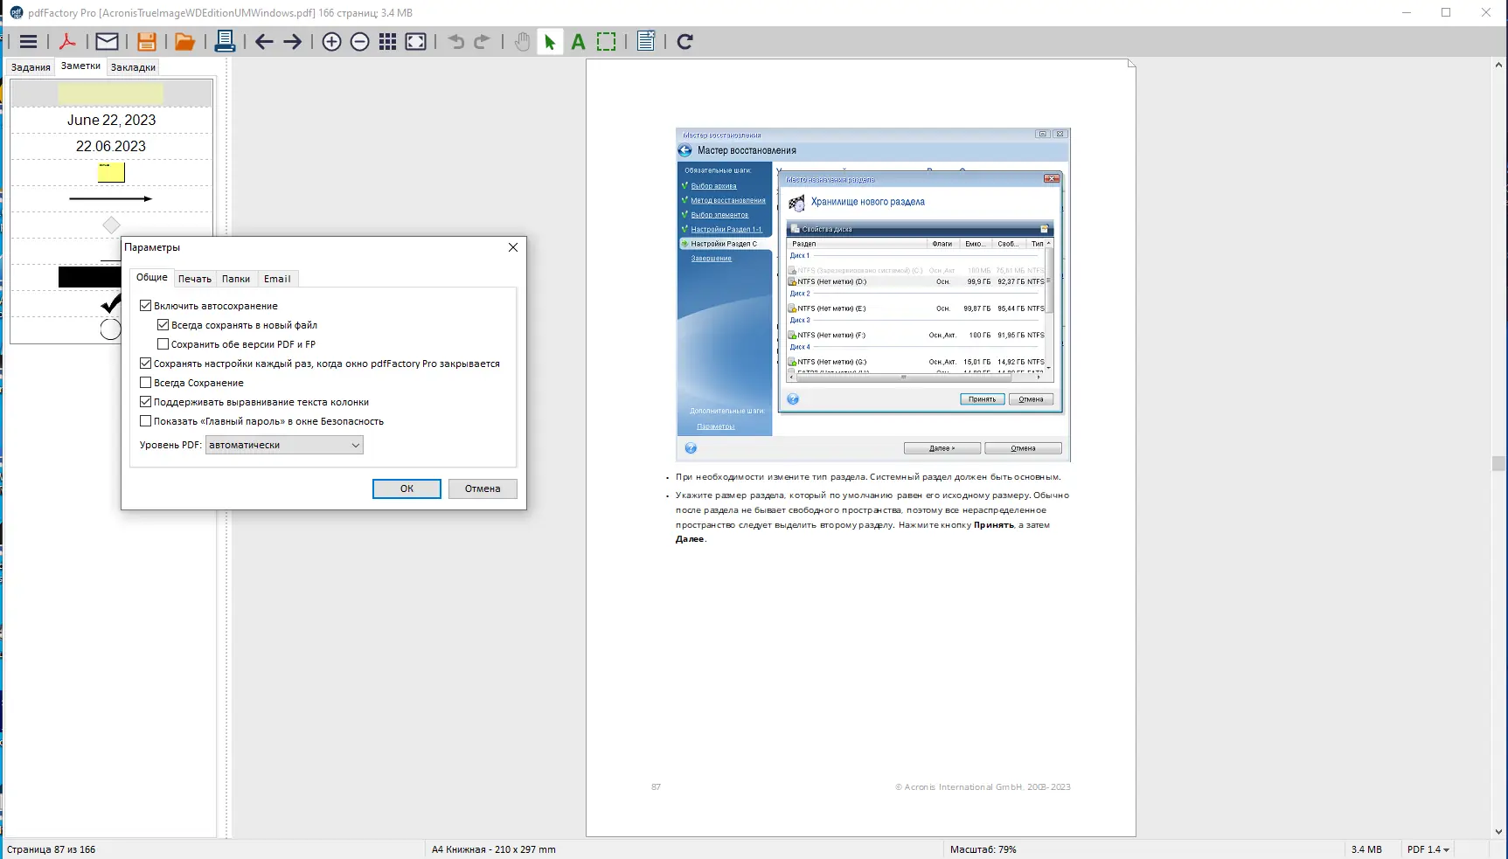Click the scroll down arrow of document
The width and height of the screenshot is (1508, 859).
1499,832
